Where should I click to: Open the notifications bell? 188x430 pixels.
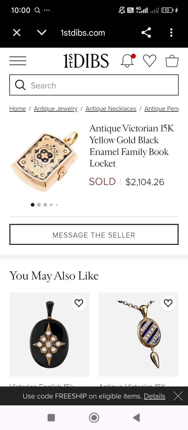point(127,61)
